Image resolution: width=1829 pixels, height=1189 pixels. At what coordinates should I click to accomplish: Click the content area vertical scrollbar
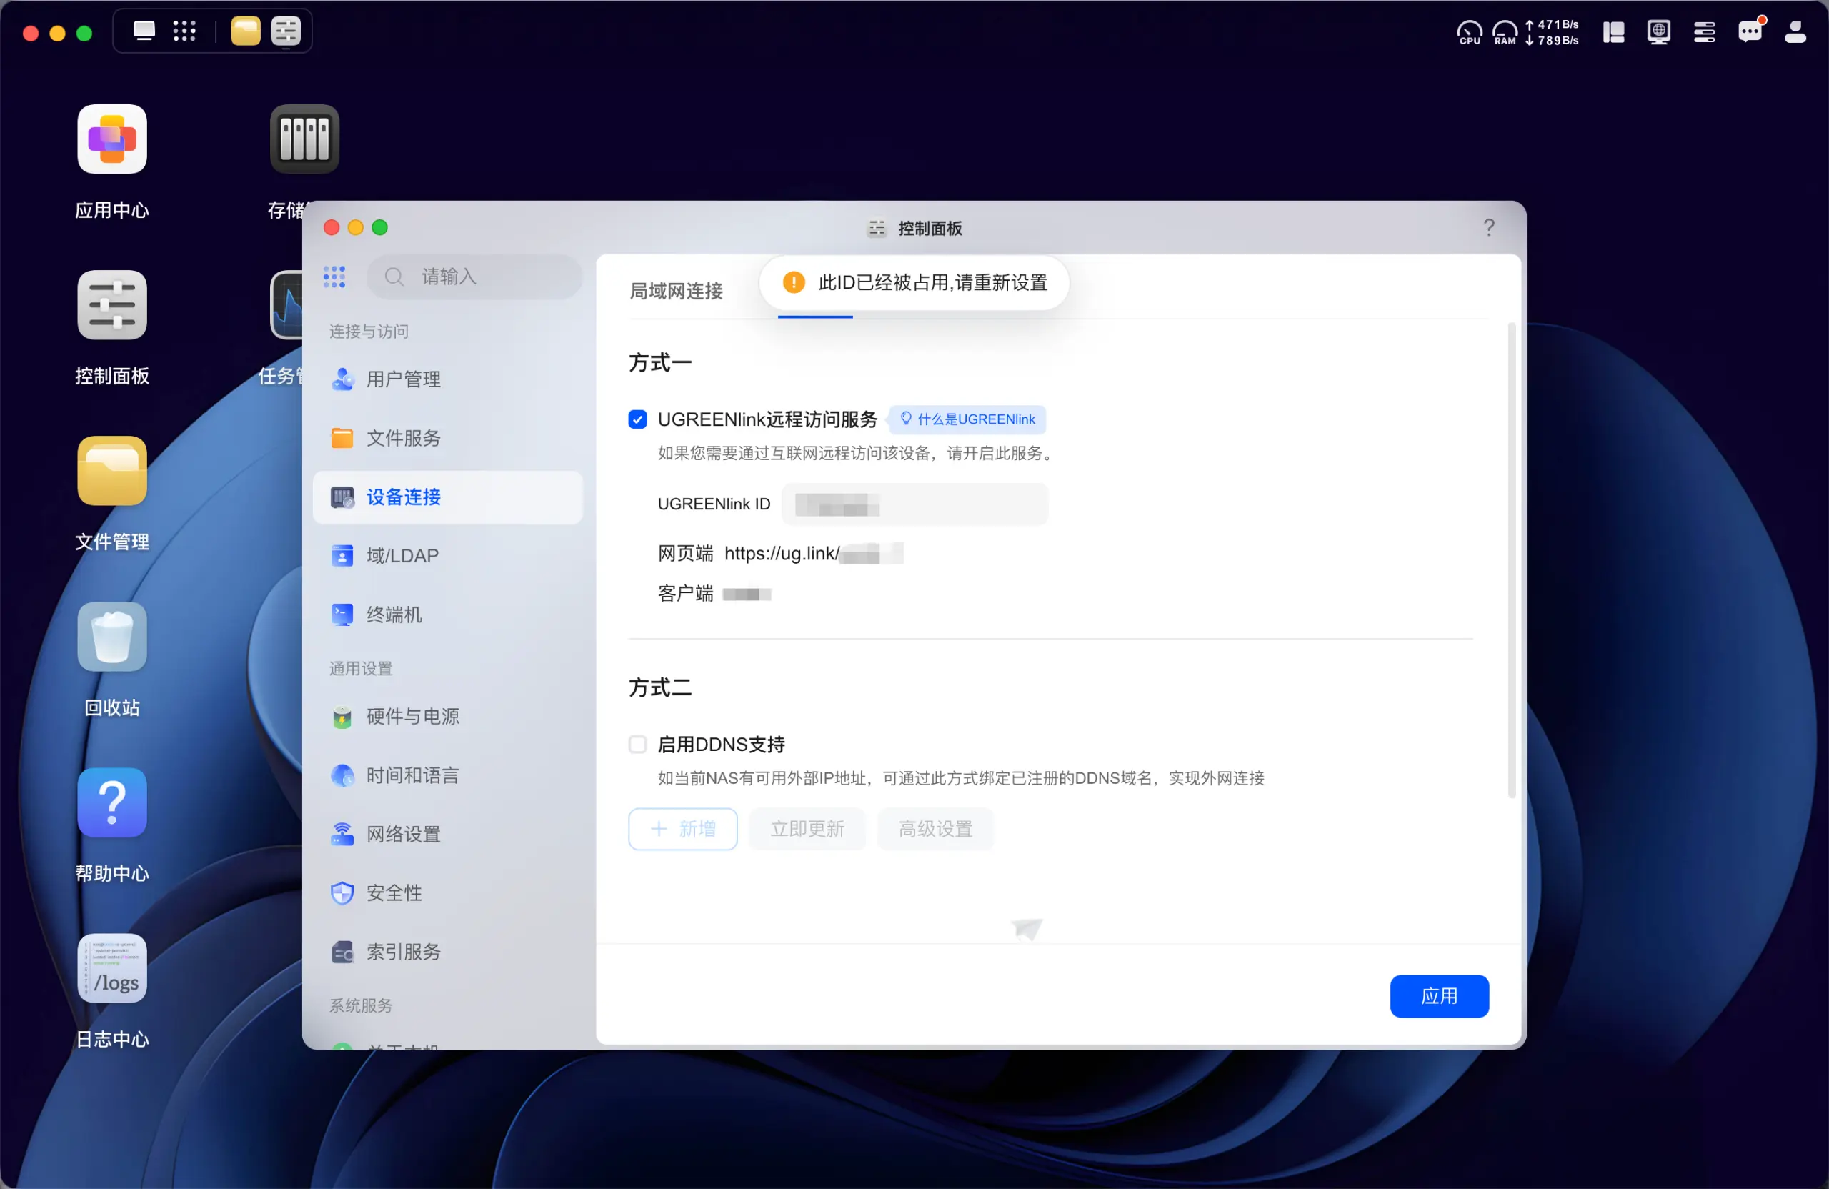pyautogui.click(x=1512, y=561)
